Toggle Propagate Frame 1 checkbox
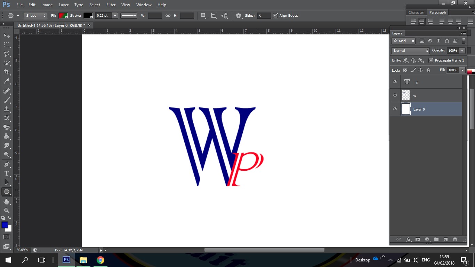 (431, 60)
